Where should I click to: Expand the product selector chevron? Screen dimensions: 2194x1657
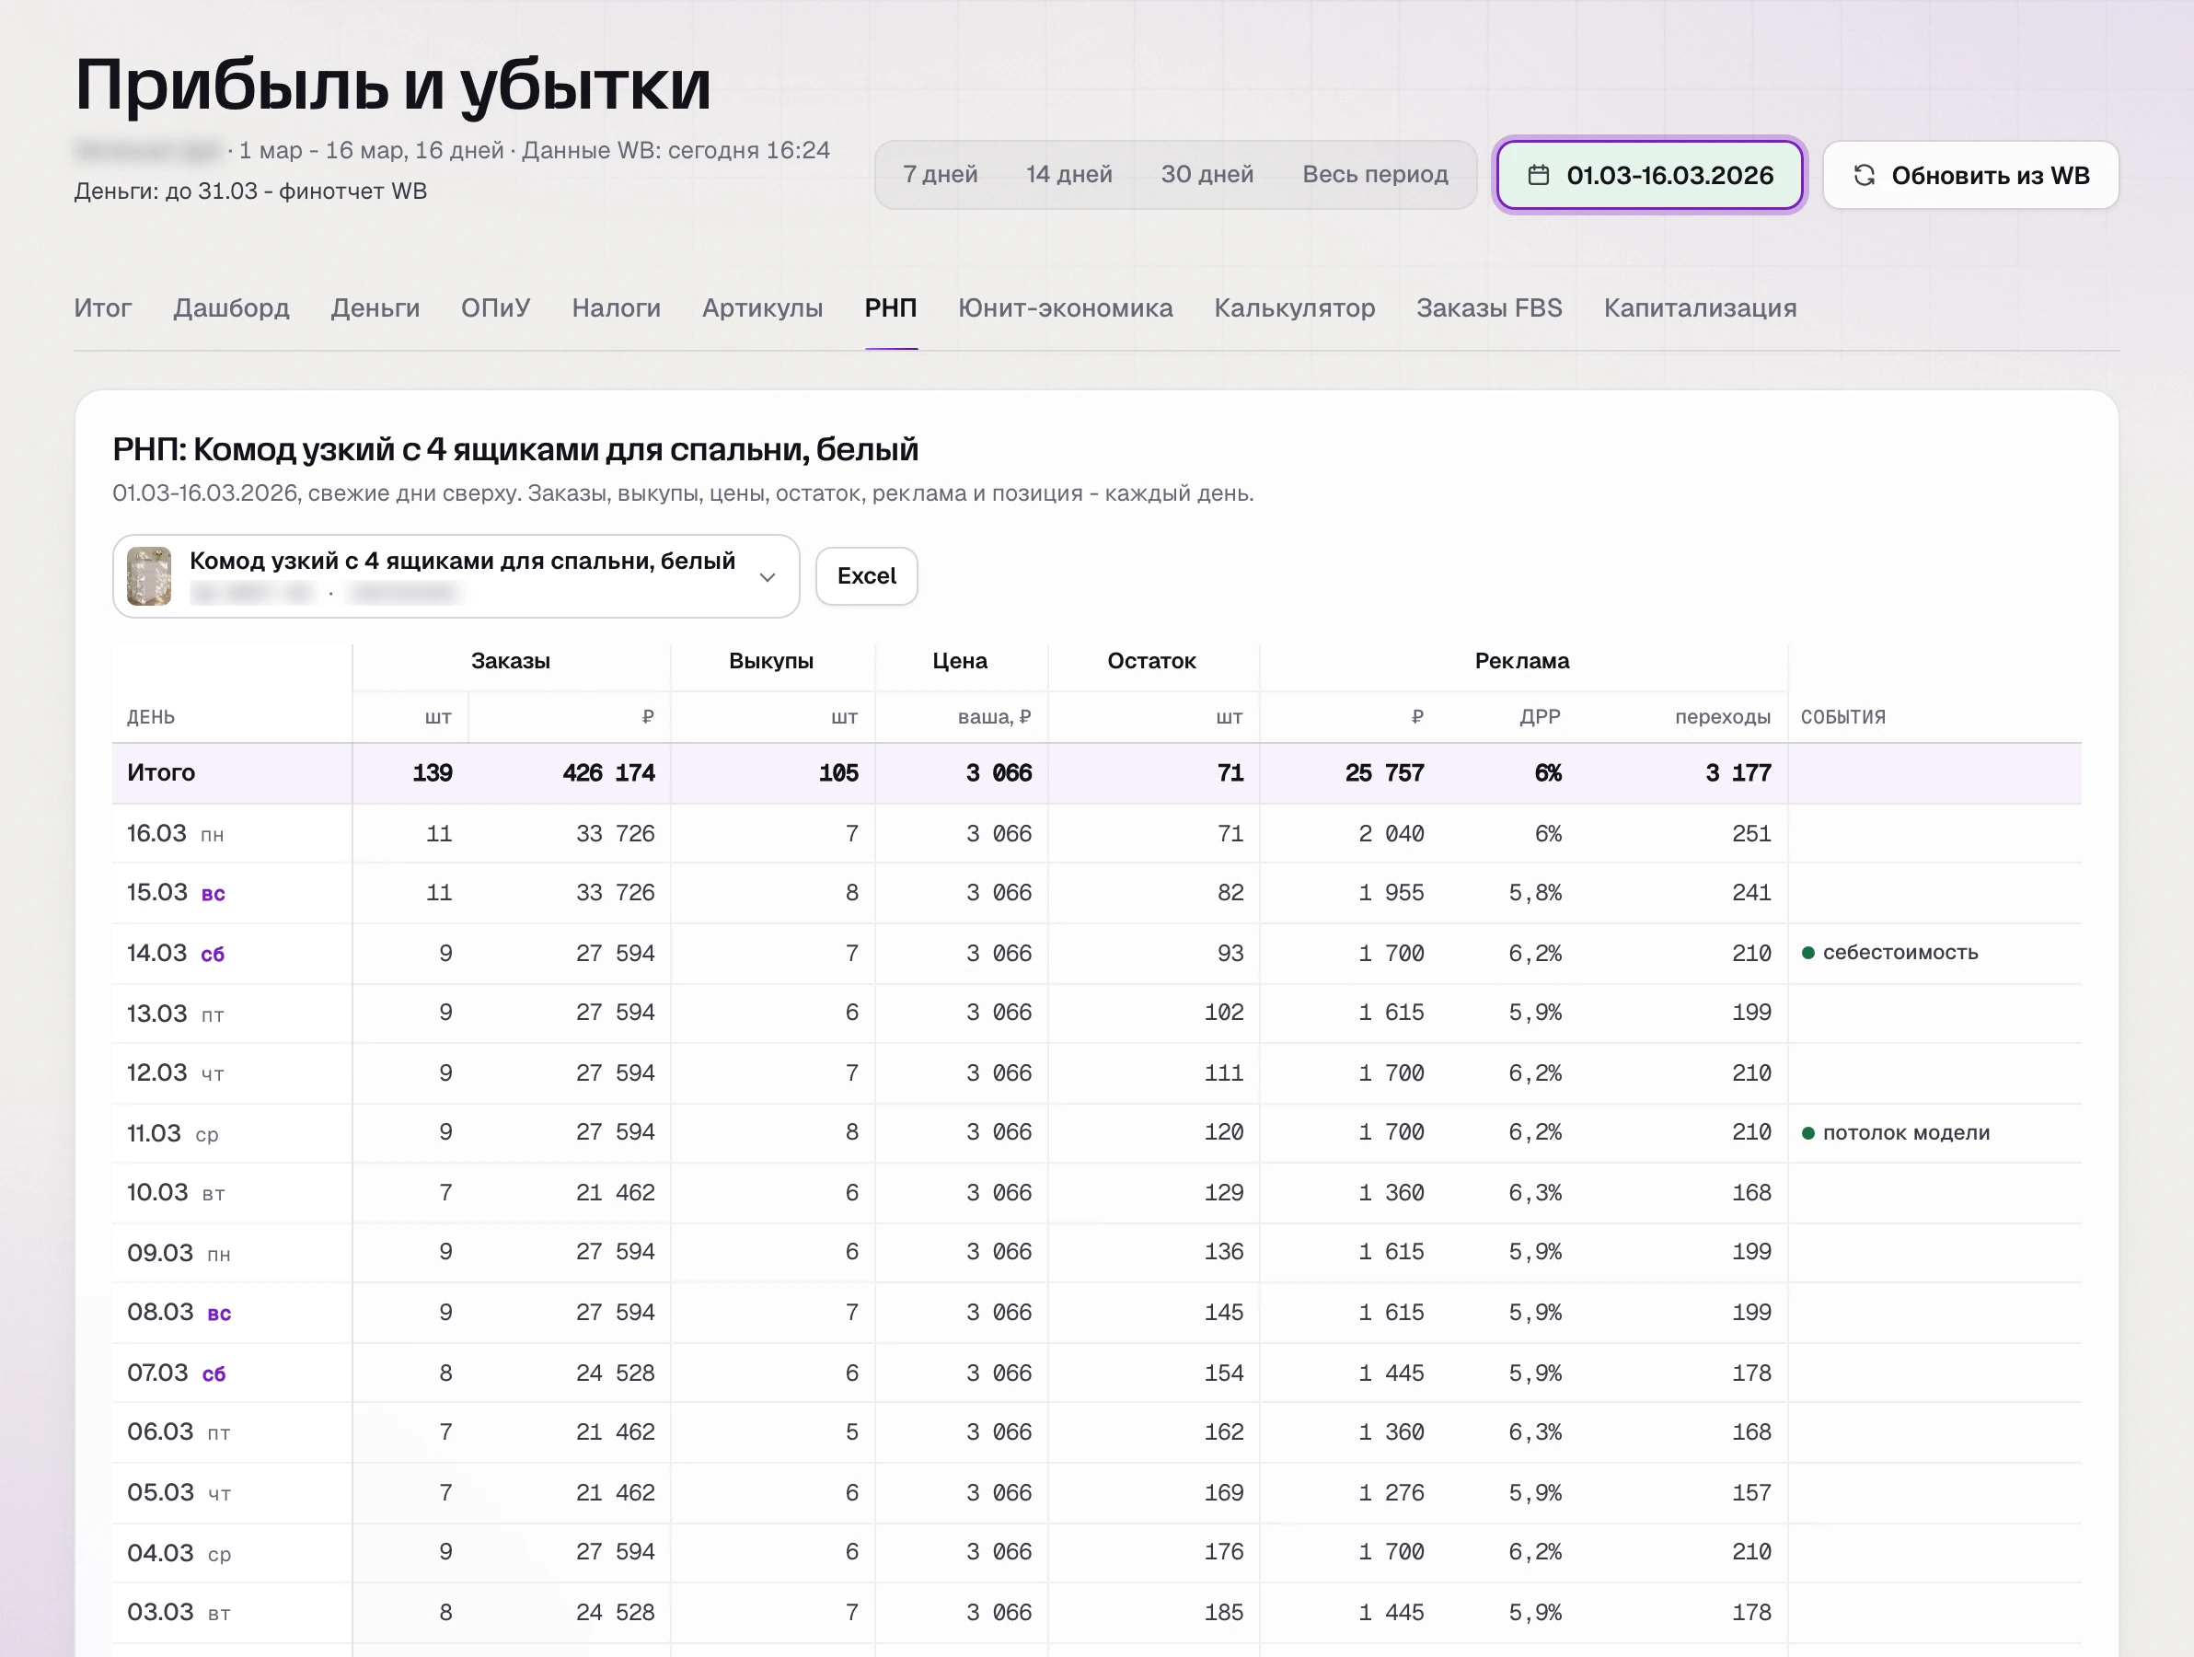pyautogui.click(x=767, y=576)
